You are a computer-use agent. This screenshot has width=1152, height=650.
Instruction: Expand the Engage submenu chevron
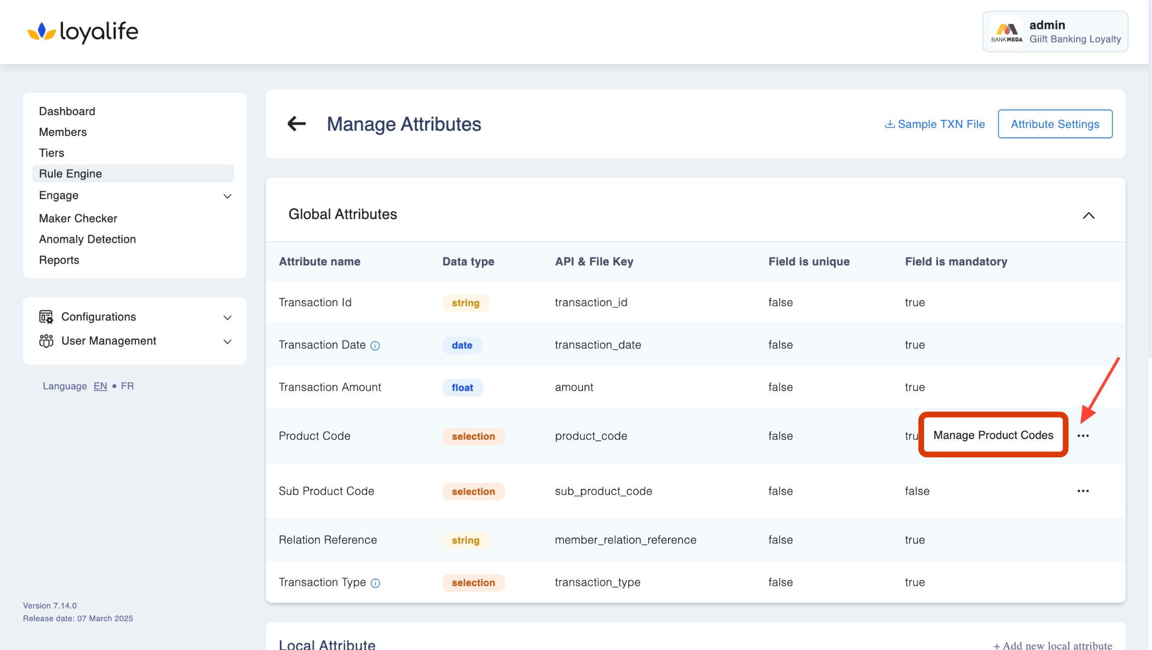pyautogui.click(x=228, y=196)
